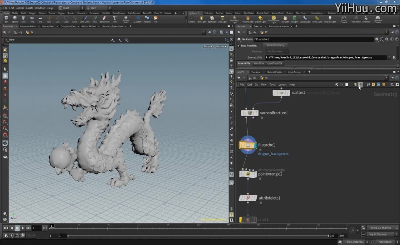Select the pointwrangle2 node
Image resolution: width=400 pixels, height=245 pixels.
(248, 174)
